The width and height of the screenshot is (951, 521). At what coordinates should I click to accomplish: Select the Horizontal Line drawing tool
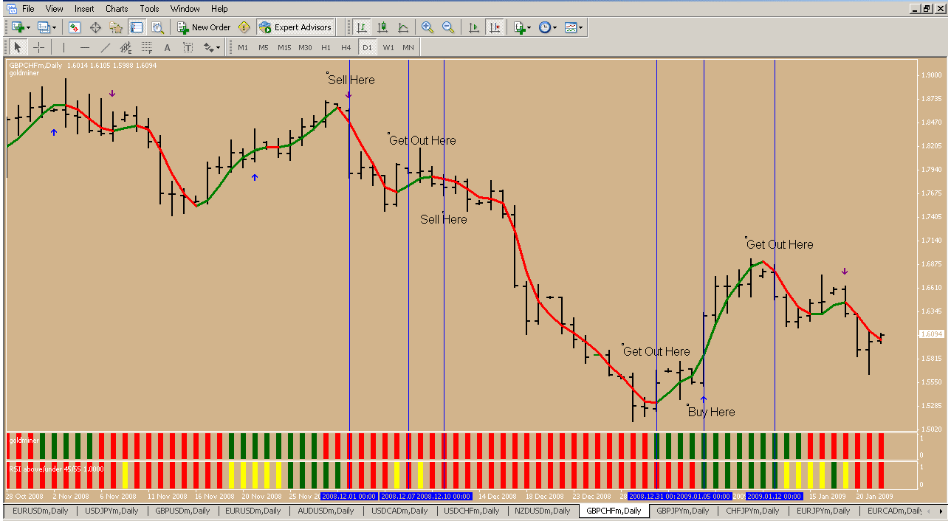(85, 47)
